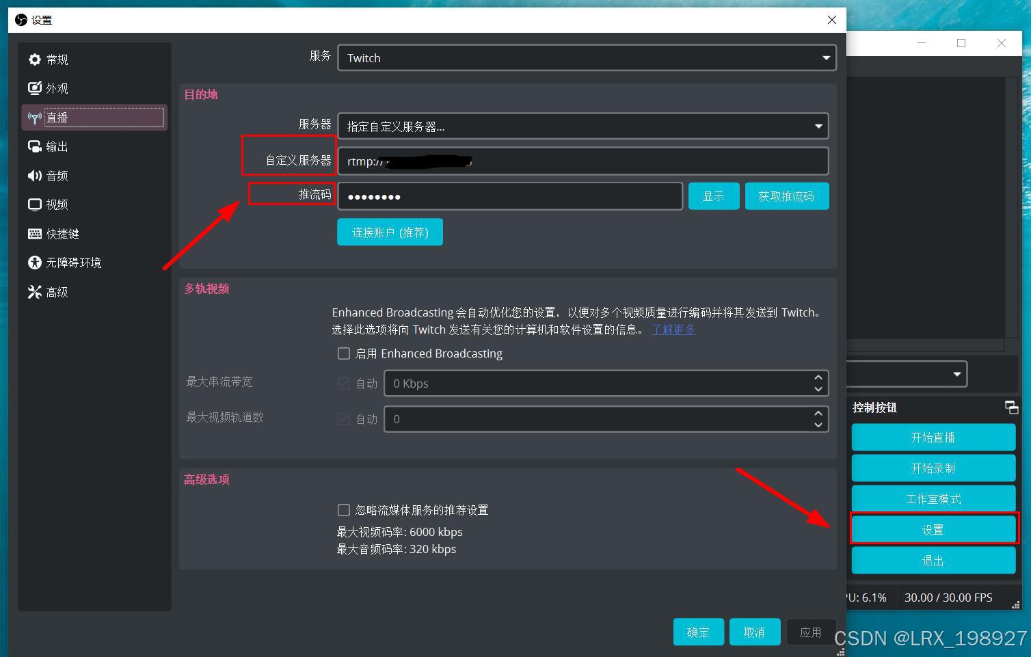Click the 最大视频轨道数 value field
1031x657 pixels.
(x=606, y=419)
